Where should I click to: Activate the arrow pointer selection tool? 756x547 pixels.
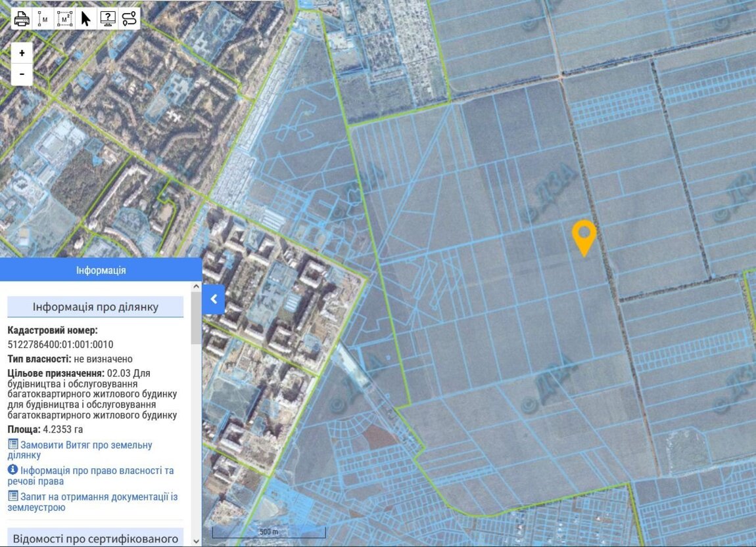(85, 19)
